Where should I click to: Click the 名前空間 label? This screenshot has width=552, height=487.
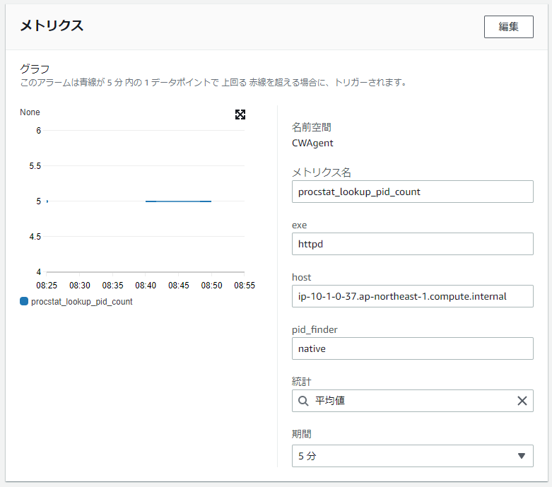(x=311, y=127)
